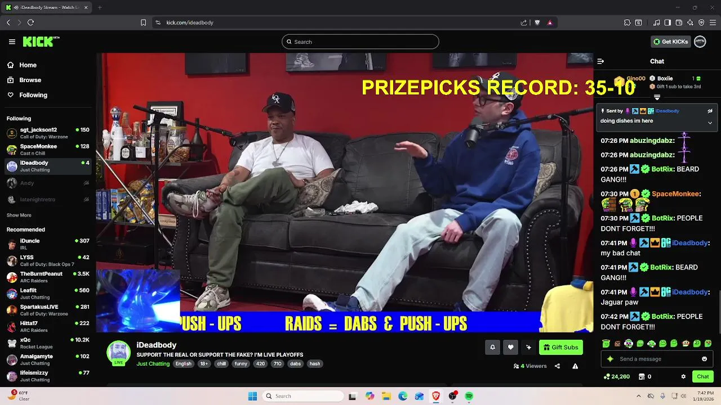
Task: Click Get KICKs button
Action: click(670, 42)
